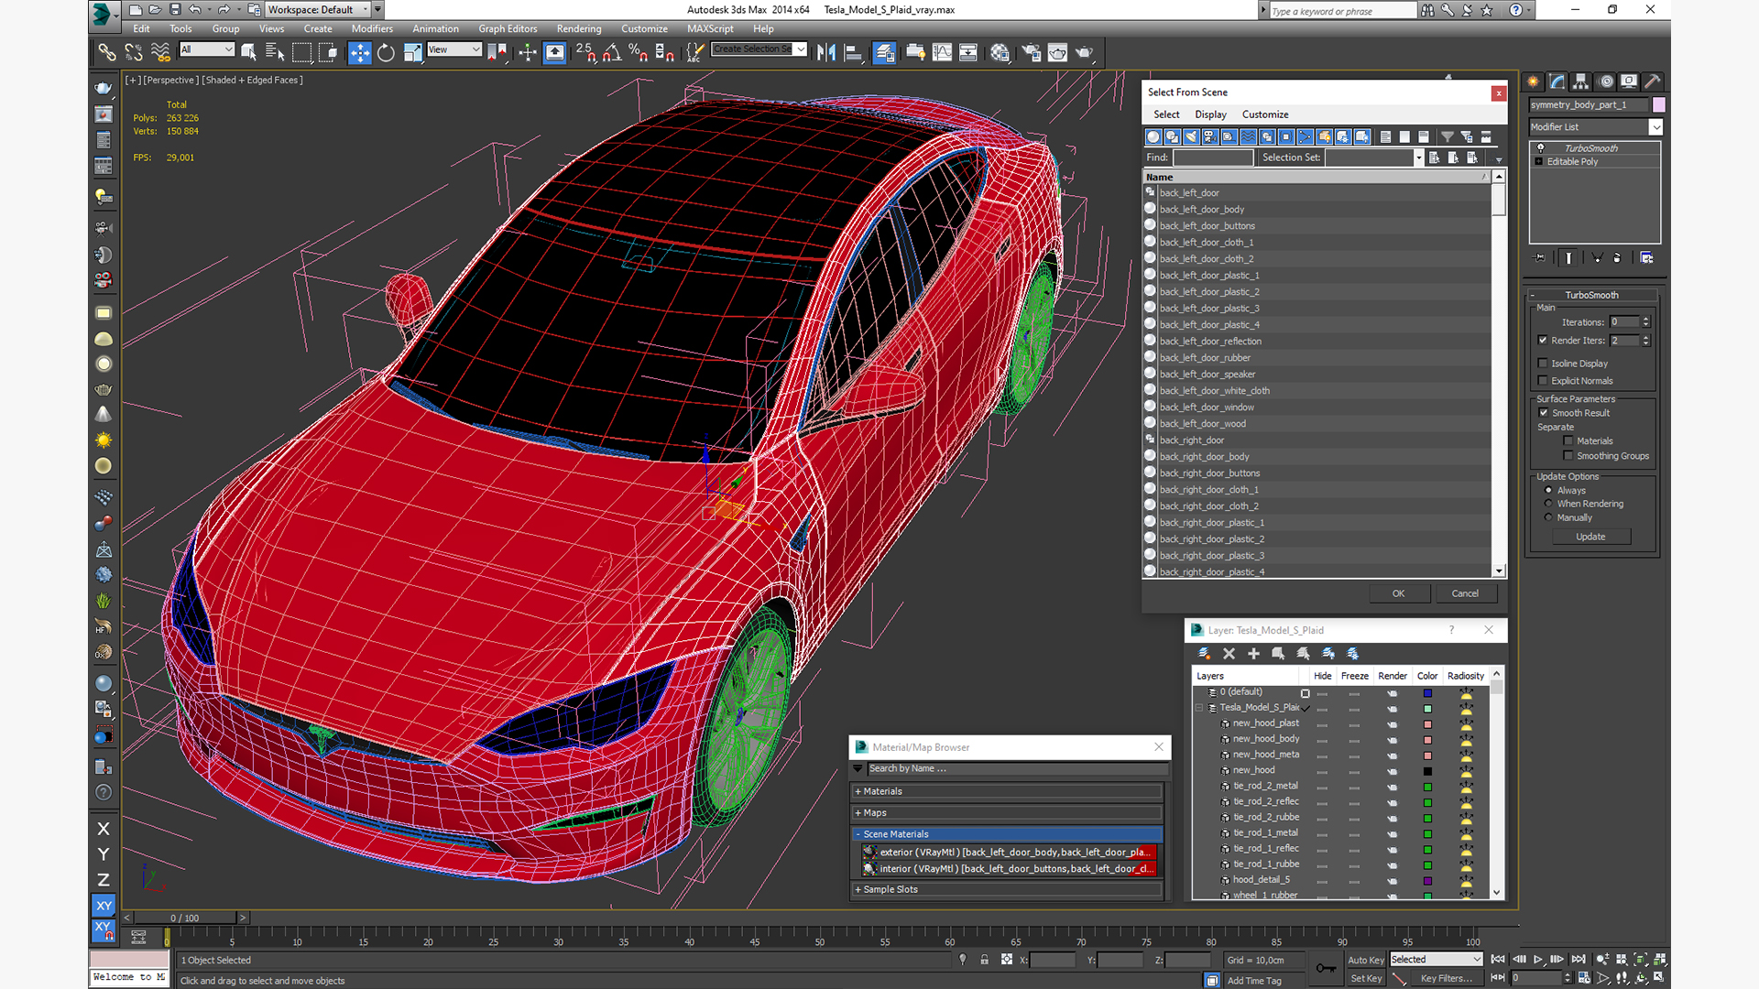Viewport: 1759px width, 989px height.
Task: Click the Select and Link chain icon
Action: click(107, 53)
